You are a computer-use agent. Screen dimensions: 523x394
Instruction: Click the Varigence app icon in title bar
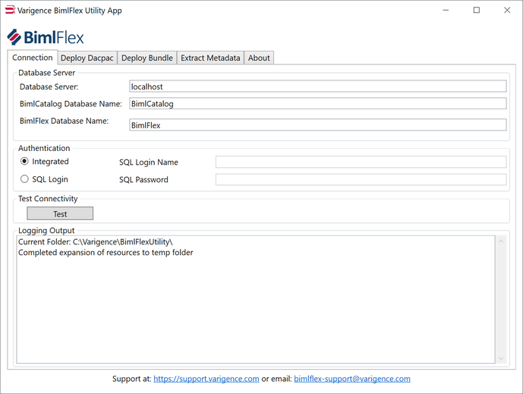tap(10, 10)
